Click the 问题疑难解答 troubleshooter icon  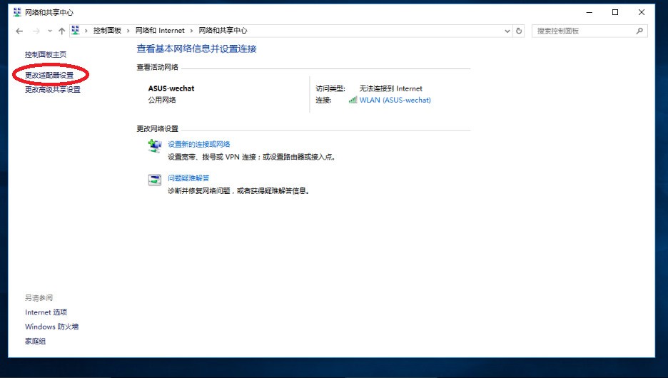pyautogui.click(x=155, y=180)
